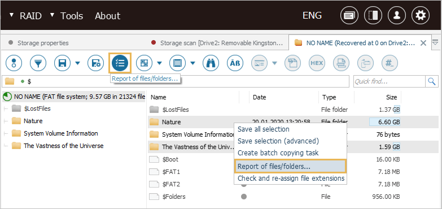Click the Report of files/folders toolbar icon
This screenshot has height=209, width=442.
pyautogui.click(x=120, y=63)
